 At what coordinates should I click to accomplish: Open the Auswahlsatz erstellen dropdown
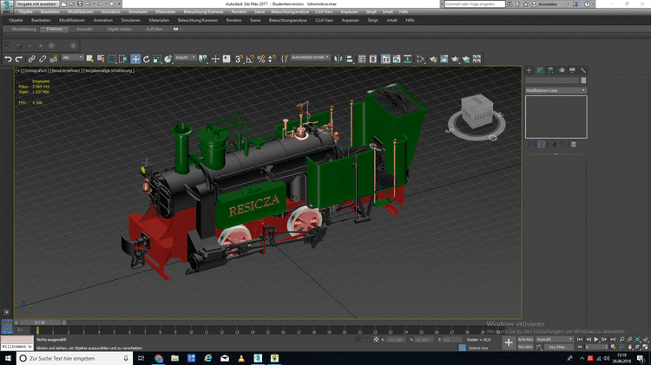(x=311, y=57)
